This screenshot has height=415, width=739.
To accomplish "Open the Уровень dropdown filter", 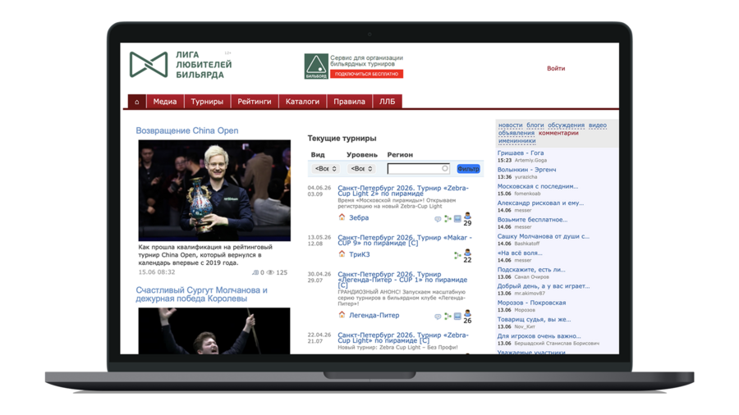I will [361, 168].
